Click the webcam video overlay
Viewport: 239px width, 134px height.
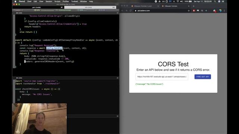39,119
